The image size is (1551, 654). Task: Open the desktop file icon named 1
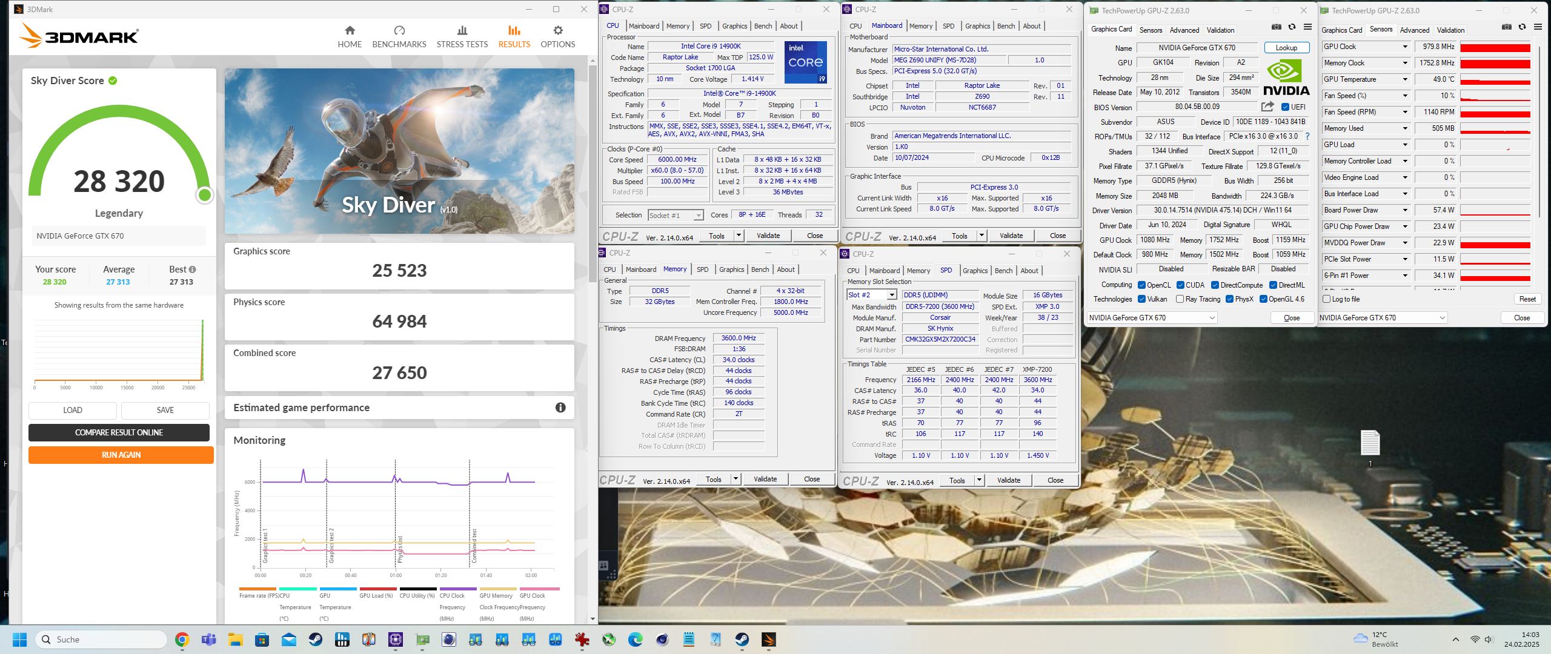tap(1370, 448)
